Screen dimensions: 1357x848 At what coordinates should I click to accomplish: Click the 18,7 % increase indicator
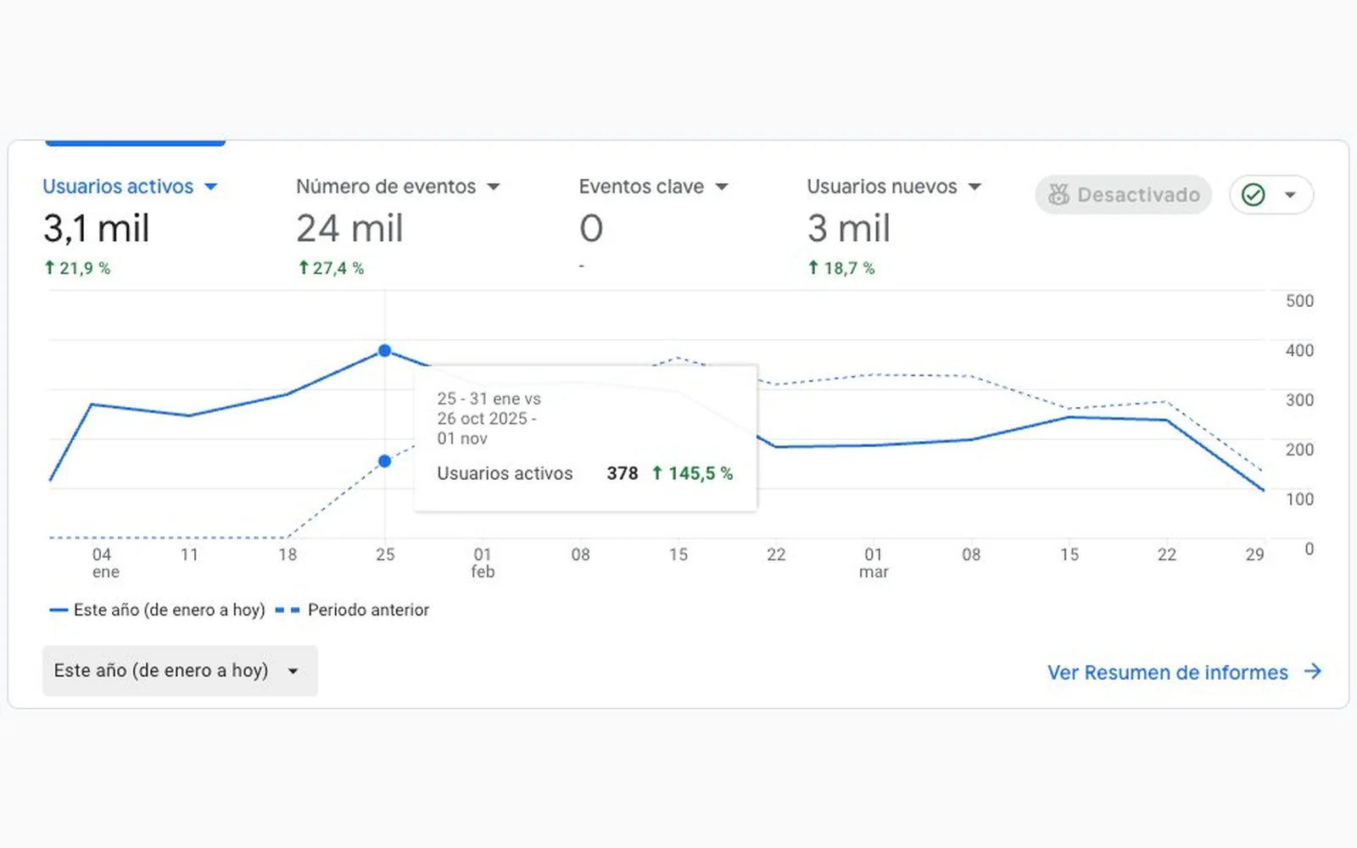[x=841, y=268]
